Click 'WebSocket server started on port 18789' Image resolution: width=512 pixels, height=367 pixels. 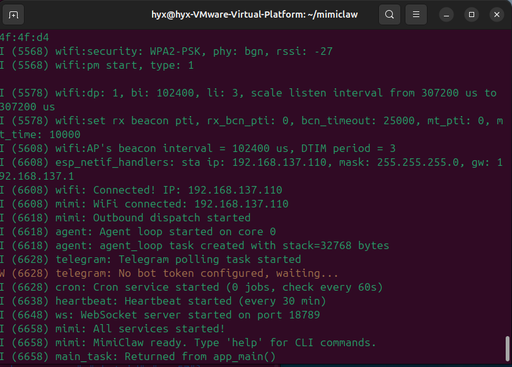[200, 315]
